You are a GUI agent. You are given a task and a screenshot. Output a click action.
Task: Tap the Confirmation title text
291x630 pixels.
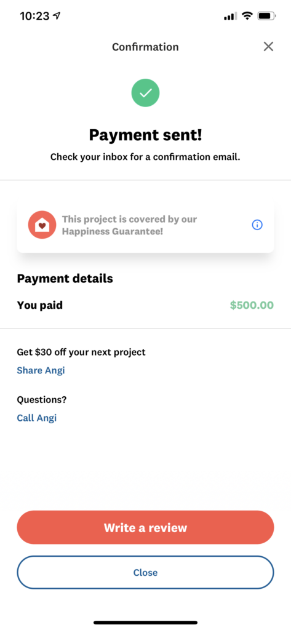click(x=145, y=47)
